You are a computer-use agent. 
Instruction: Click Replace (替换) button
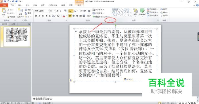click(164, 12)
